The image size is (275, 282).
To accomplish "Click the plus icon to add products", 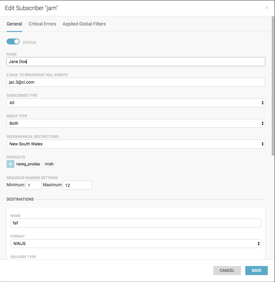I will (10, 164).
